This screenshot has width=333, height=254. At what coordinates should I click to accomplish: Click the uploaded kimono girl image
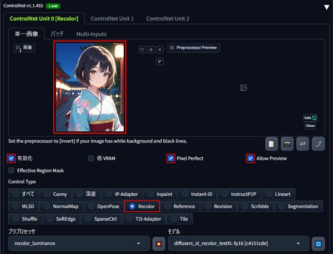(90, 87)
